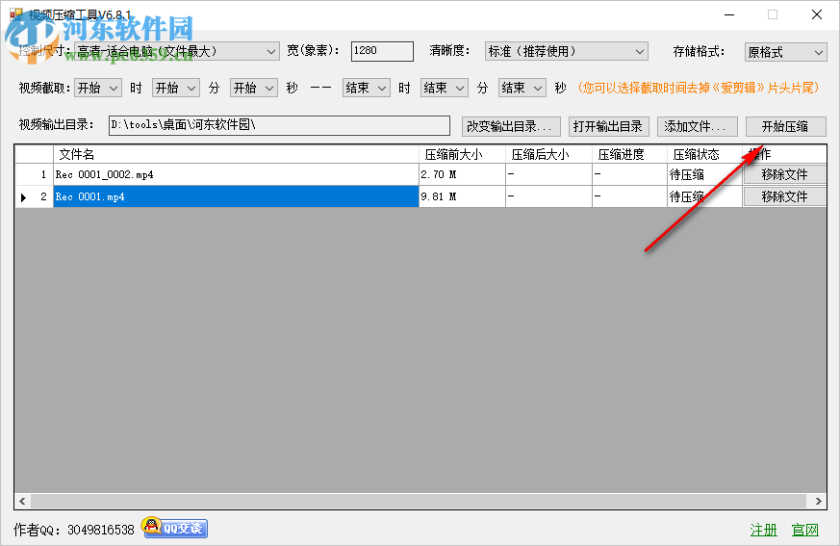
Task: Minimize the video compression window
Action: [729, 14]
